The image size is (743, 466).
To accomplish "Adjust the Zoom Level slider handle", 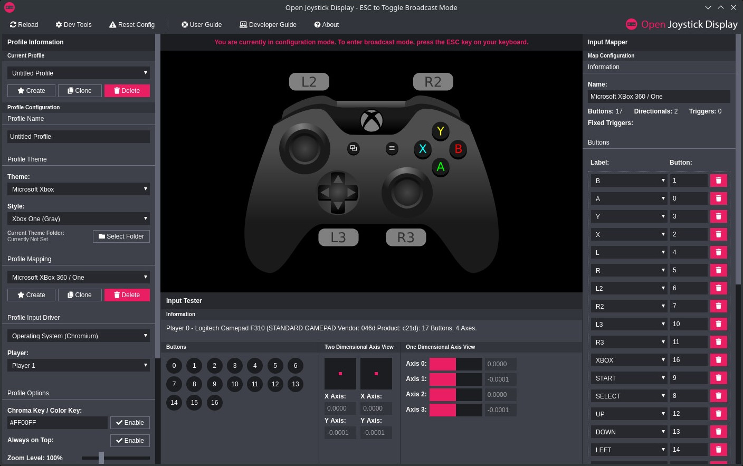I will click(x=101, y=458).
